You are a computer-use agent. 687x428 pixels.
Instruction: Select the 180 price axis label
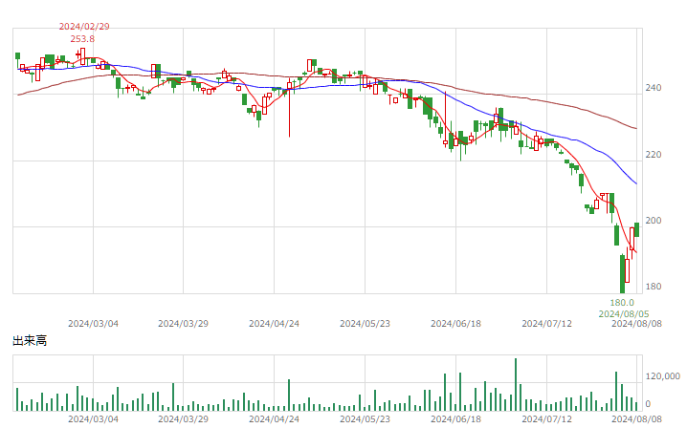(x=654, y=287)
